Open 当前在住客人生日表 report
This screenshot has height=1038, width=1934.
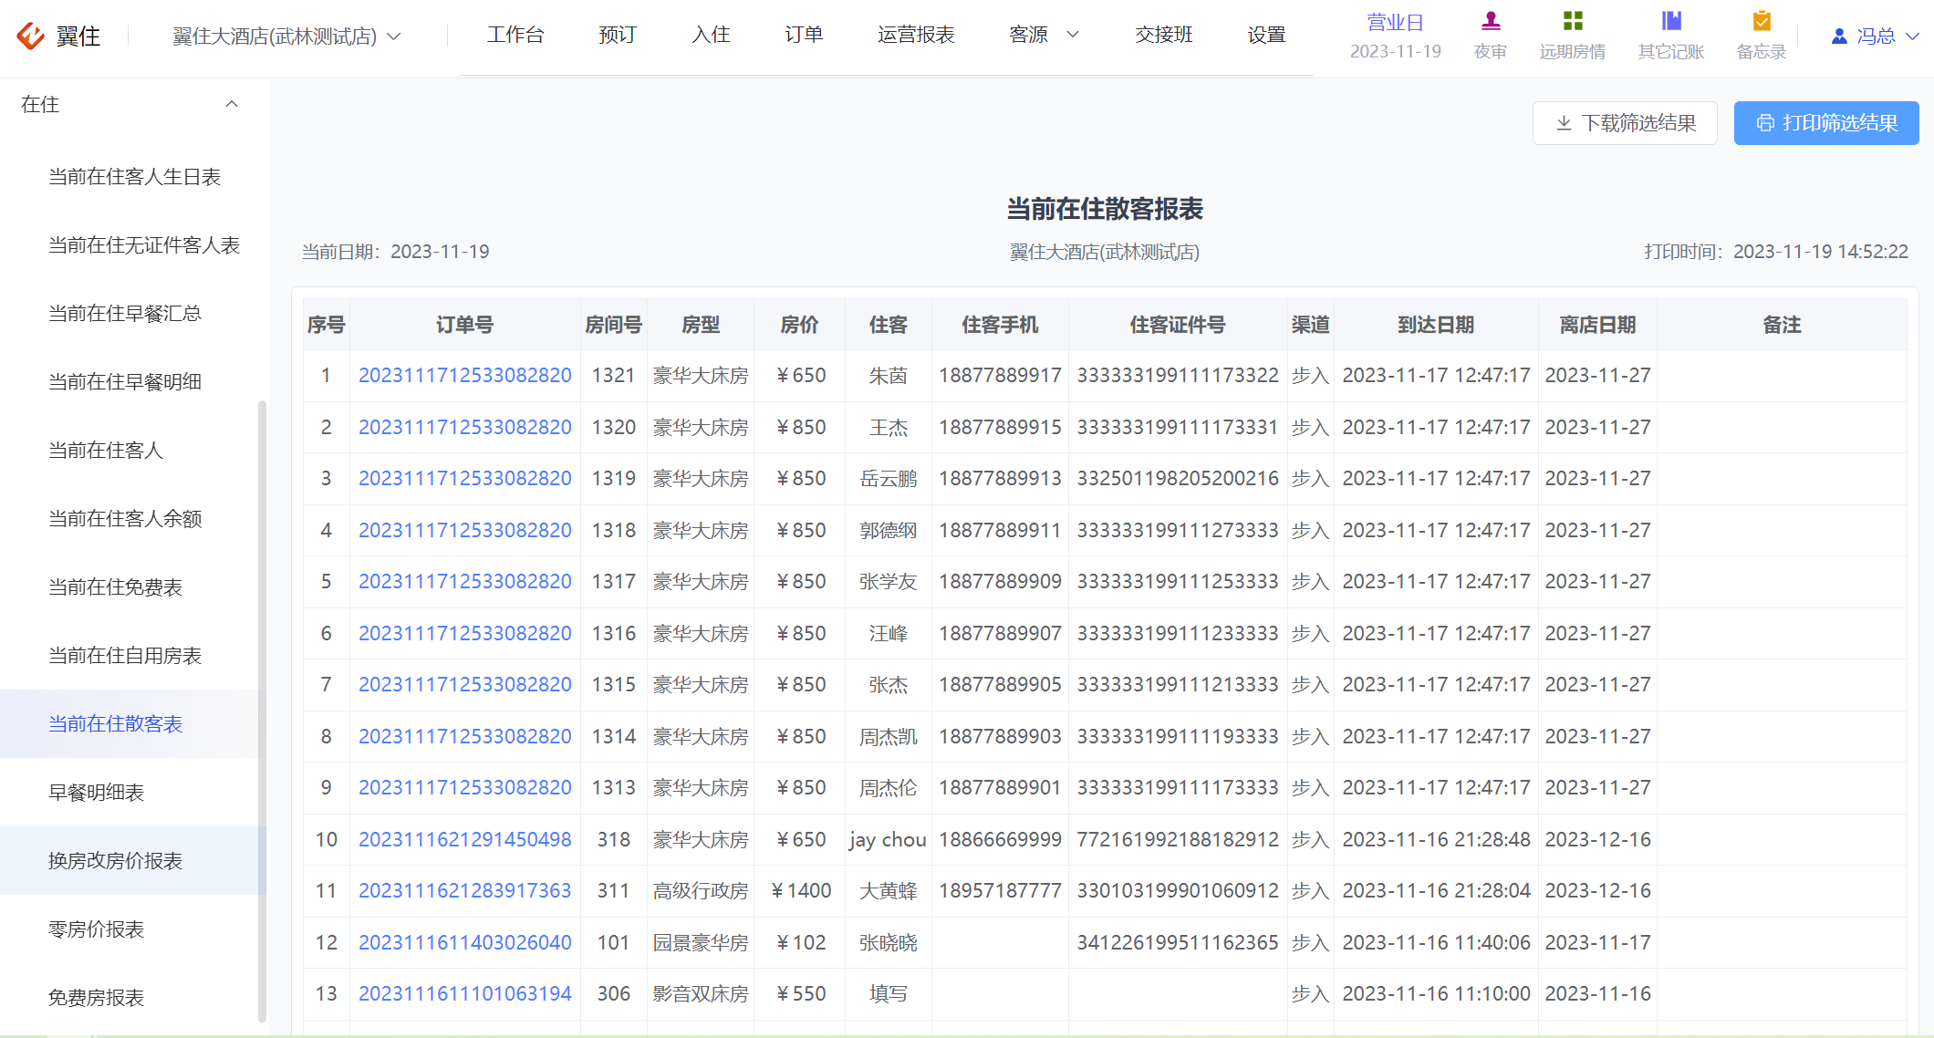coord(135,177)
